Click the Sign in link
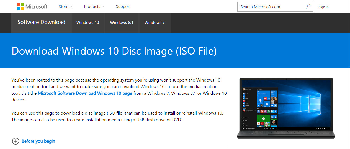Viewport: 350px width, 149px height. coord(323,7)
